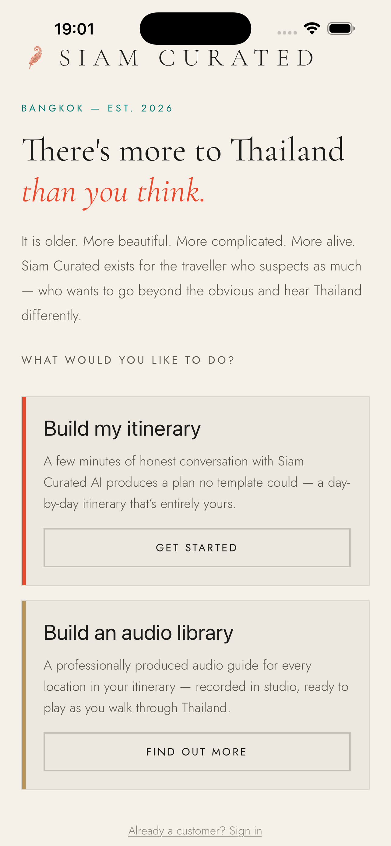The image size is (391, 846).
Task: Tap the cellular signal dots icon
Action: [287, 33]
